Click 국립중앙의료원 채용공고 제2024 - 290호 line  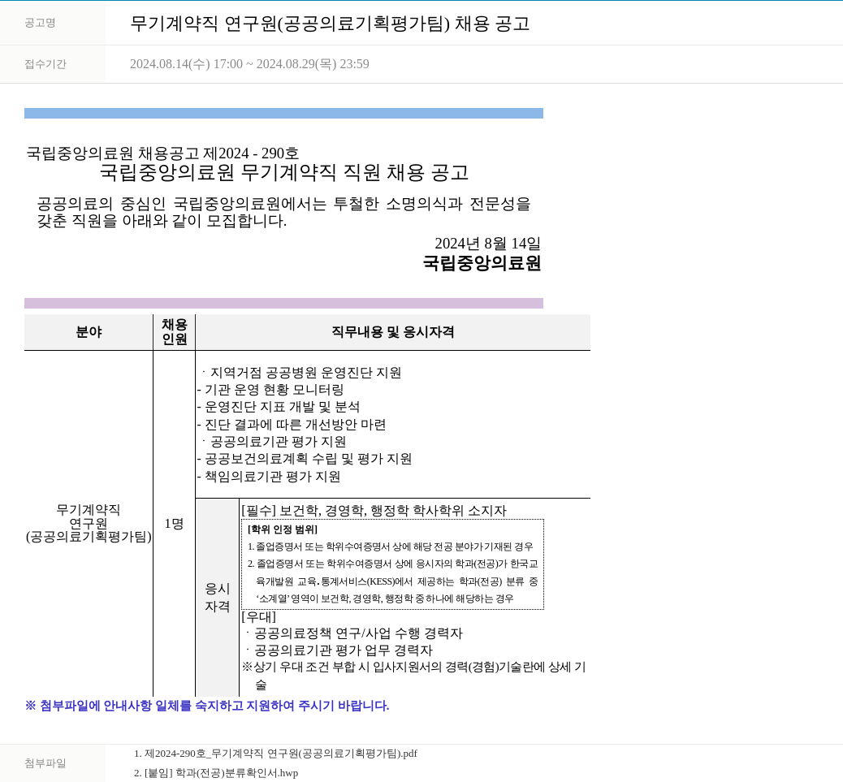163,153
